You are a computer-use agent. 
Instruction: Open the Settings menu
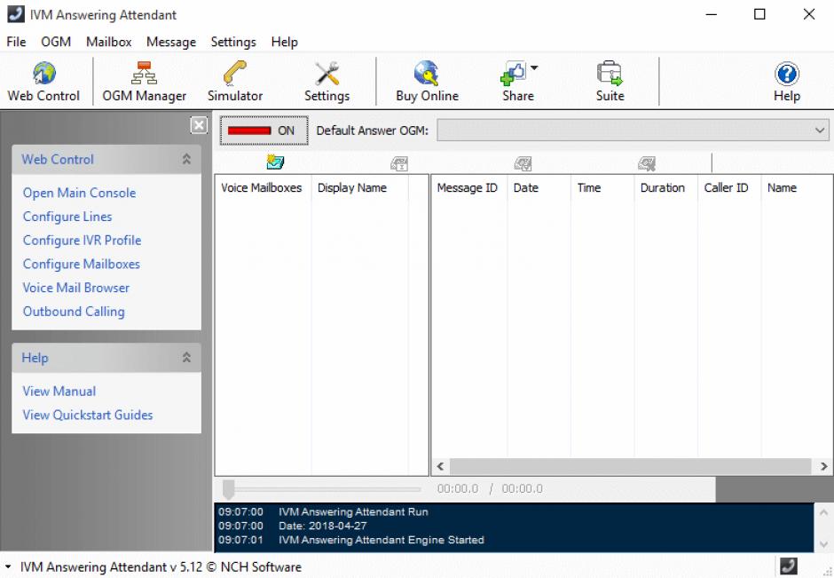click(x=233, y=42)
